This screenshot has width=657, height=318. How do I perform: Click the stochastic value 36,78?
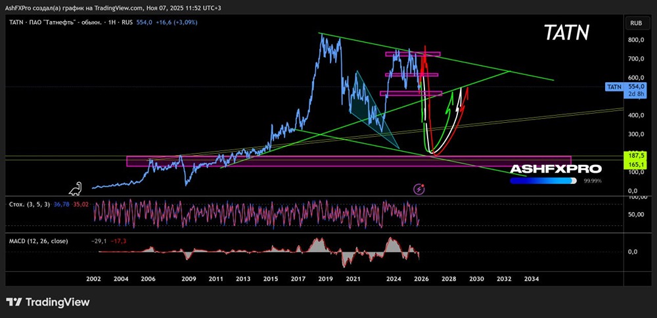pyautogui.click(x=62, y=204)
